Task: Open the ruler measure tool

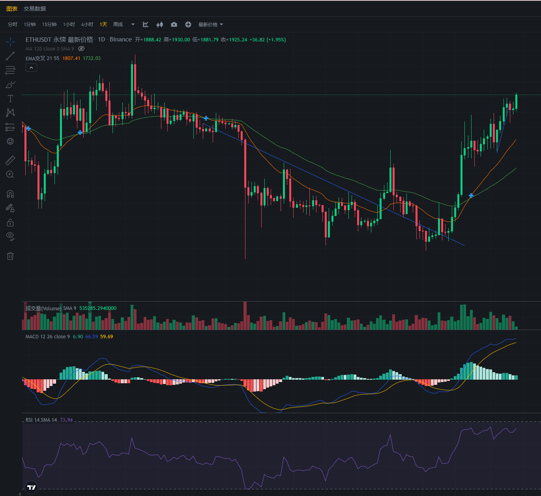Action: point(10,160)
